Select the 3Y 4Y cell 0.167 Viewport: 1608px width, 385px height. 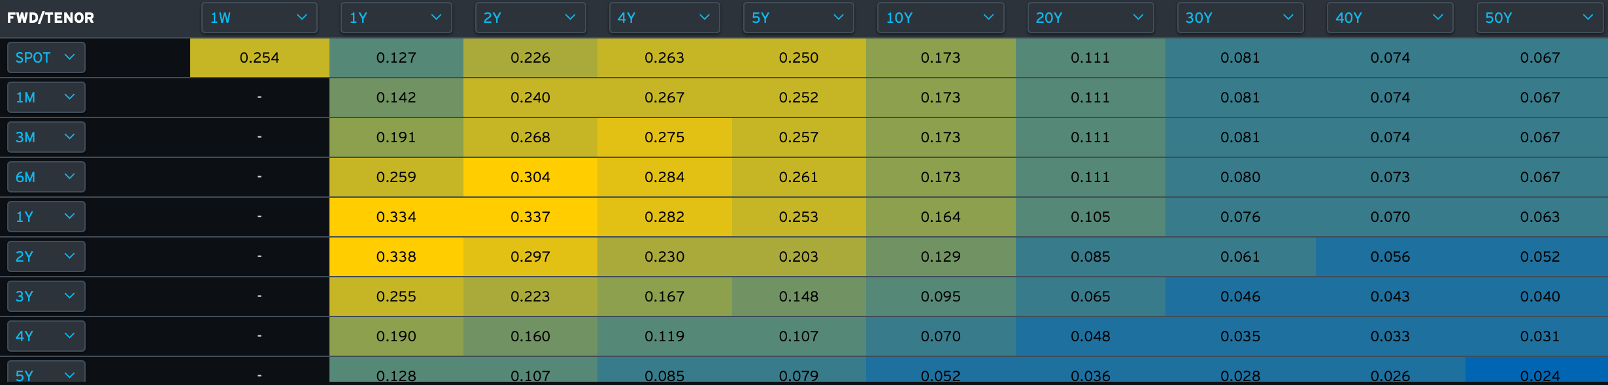pyautogui.click(x=665, y=296)
